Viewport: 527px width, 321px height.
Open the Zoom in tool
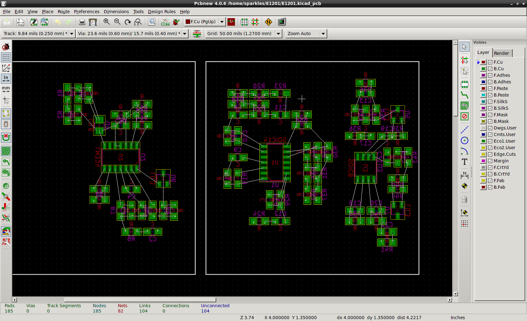coord(107,22)
